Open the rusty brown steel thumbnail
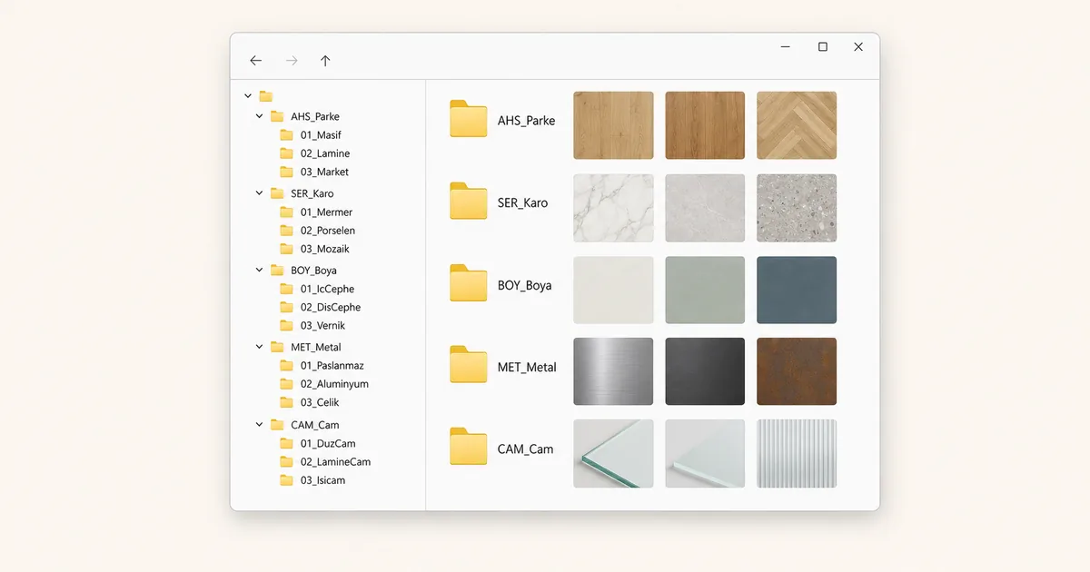This screenshot has width=1090, height=572. pyautogui.click(x=797, y=371)
